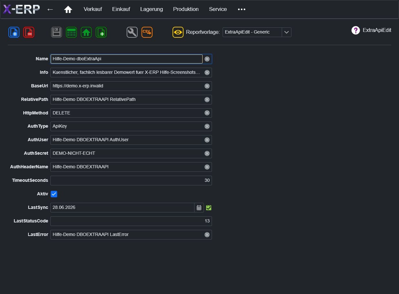
Task: Open the Lagerung menu
Action: click(x=152, y=9)
